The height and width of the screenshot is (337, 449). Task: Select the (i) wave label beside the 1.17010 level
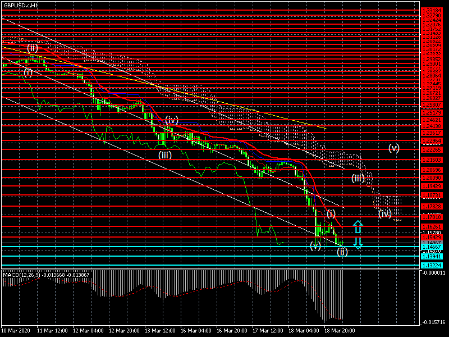tap(331, 213)
